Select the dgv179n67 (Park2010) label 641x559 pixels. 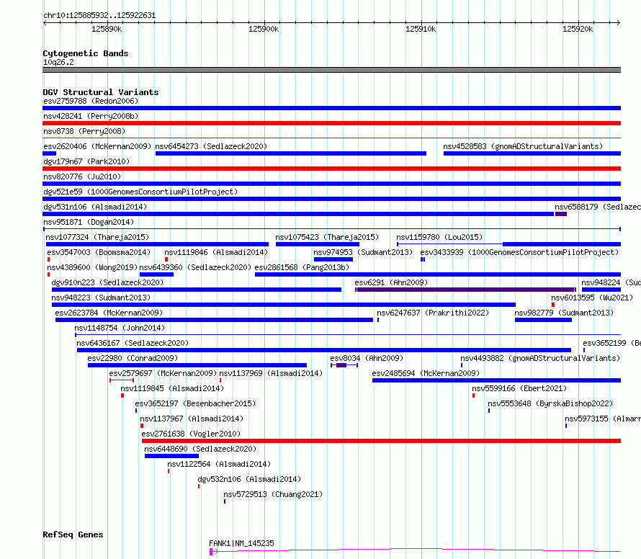pos(86,161)
